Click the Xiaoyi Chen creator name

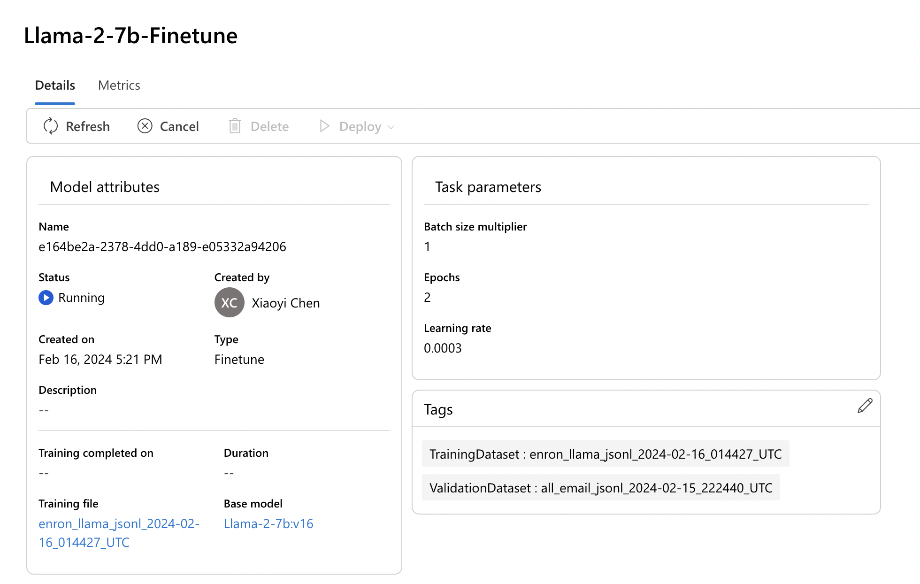(x=285, y=303)
